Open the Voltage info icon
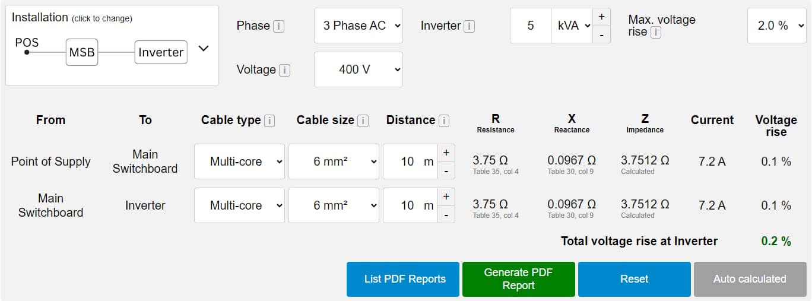 [x=284, y=70]
